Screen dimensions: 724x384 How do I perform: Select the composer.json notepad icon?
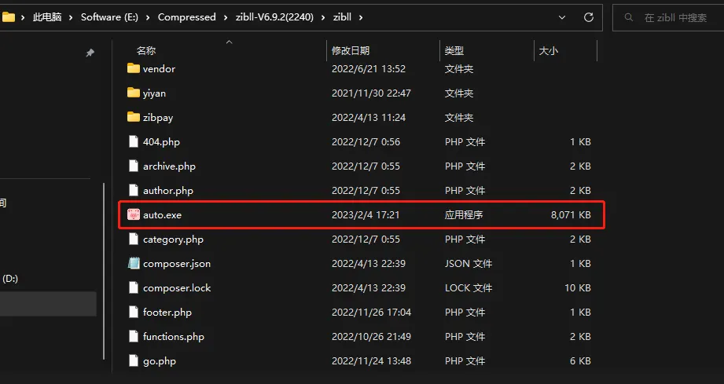point(134,263)
